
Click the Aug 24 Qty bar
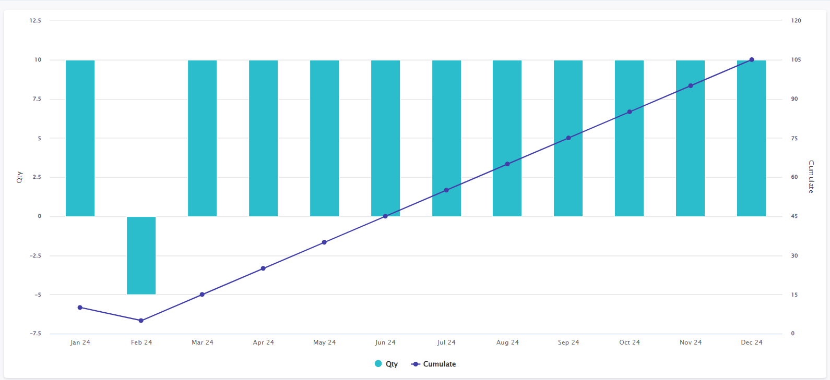coord(507,138)
